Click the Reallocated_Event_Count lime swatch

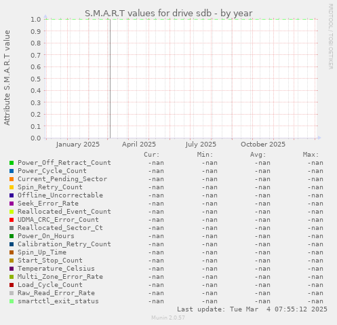coord(12,212)
